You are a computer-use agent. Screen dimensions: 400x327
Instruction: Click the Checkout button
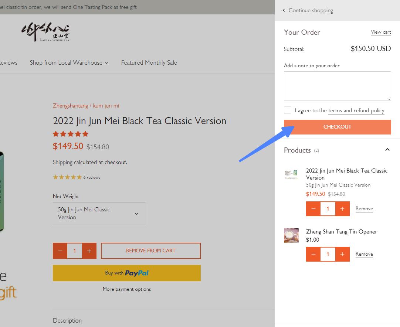[337, 127]
